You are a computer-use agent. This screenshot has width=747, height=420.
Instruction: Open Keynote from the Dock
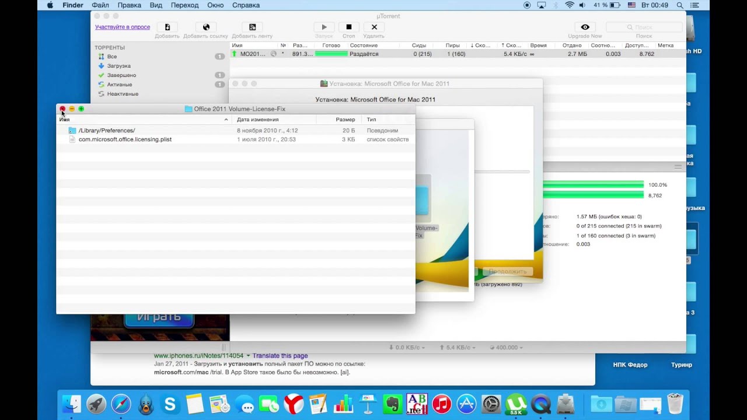(x=368, y=404)
